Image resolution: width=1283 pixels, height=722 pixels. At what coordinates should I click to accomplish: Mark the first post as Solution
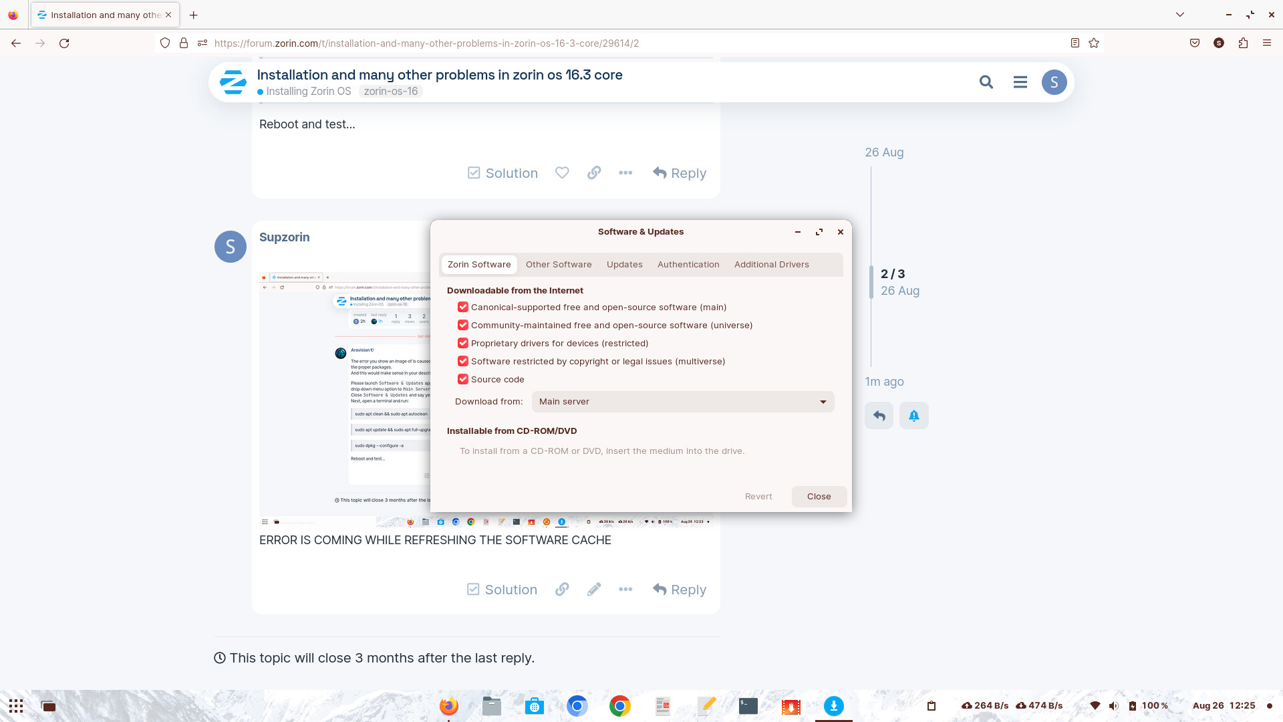[x=503, y=173]
